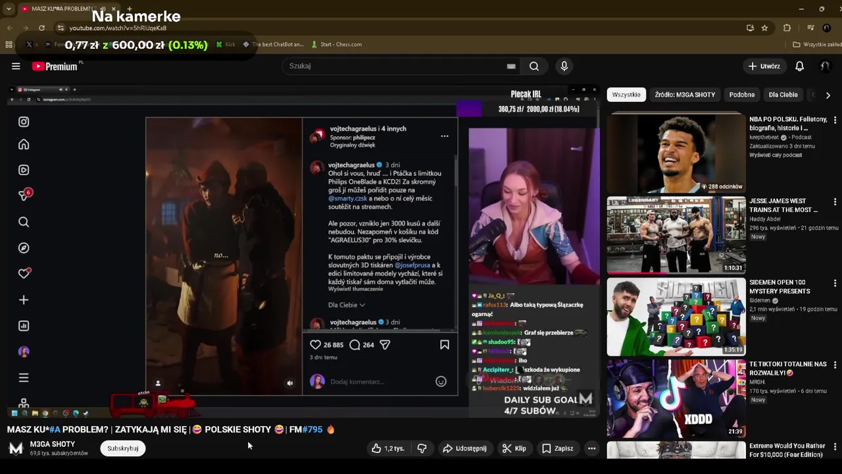Screen dimensions: 842x474
Task: Open options menu for Extreme Would You Rather
Action: (835, 447)
